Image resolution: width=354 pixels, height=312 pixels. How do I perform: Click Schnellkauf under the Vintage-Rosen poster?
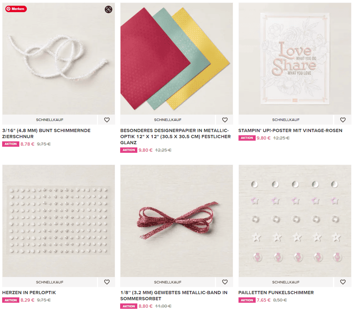(x=286, y=120)
